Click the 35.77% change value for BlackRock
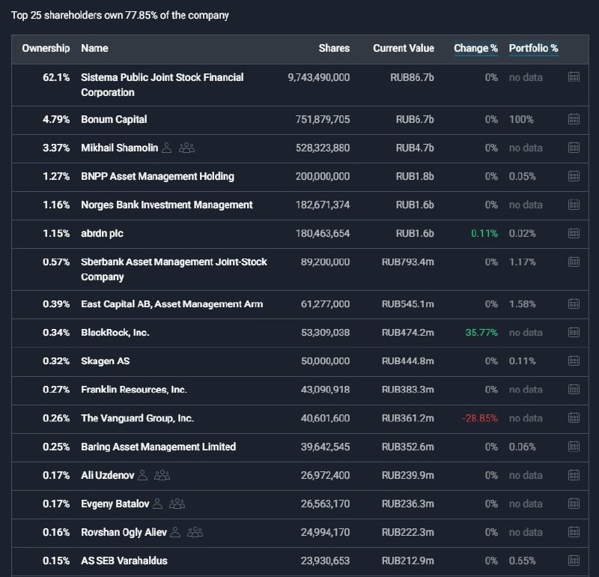599x577 pixels. (481, 332)
